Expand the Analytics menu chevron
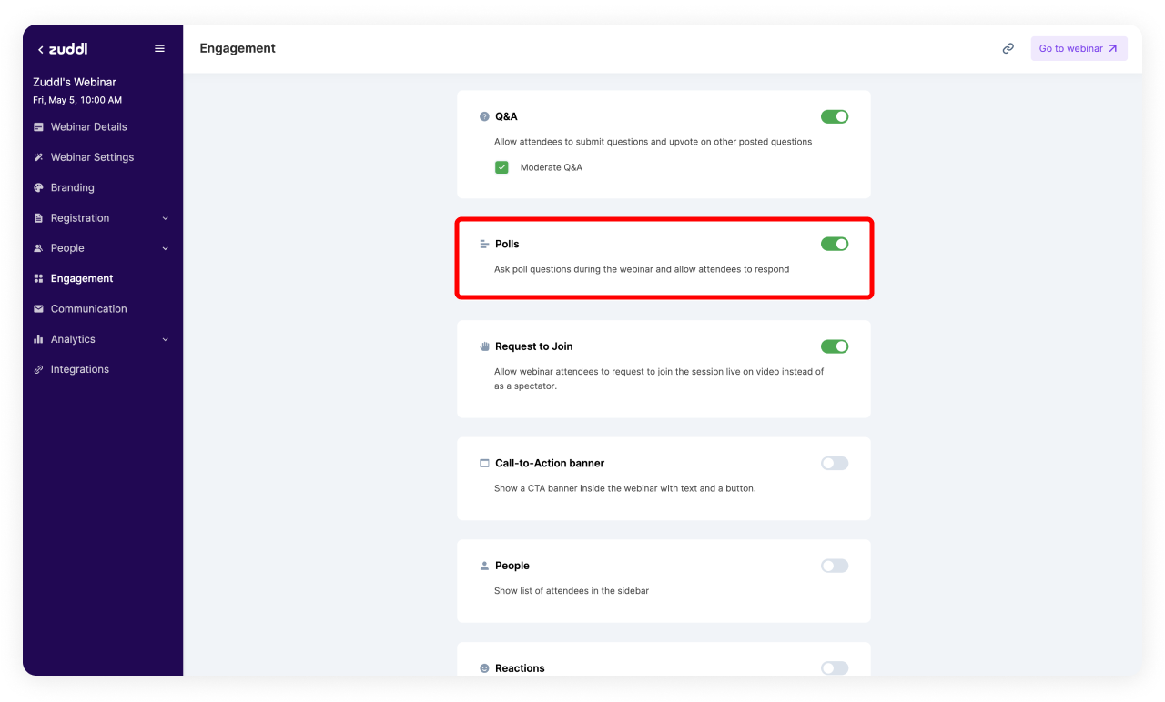The height and width of the screenshot is (702, 1165). coord(165,339)
